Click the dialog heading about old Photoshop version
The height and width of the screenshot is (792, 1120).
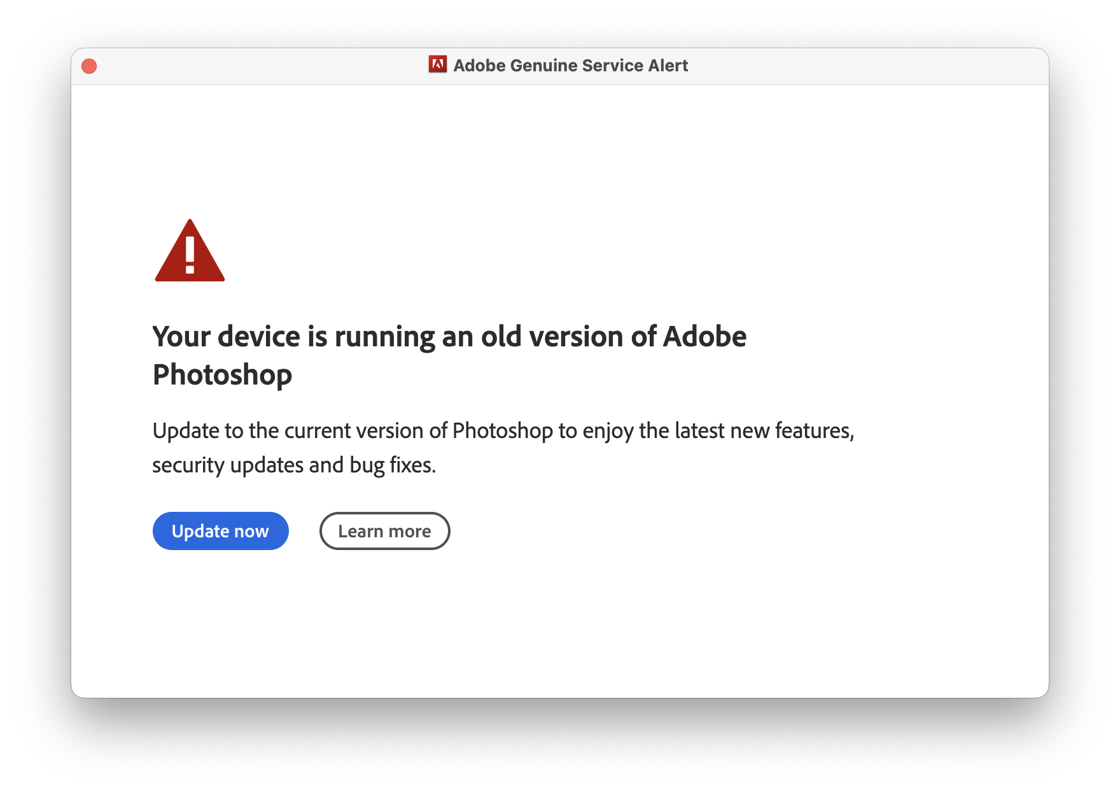pyautogui.click(x=449, y=355)
